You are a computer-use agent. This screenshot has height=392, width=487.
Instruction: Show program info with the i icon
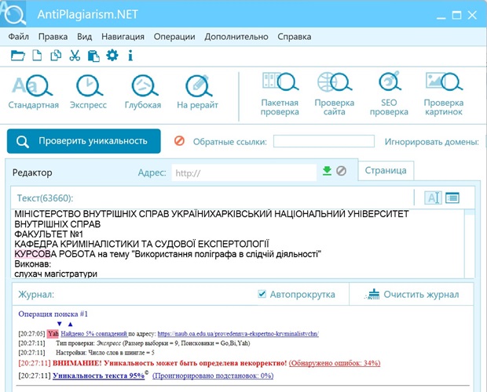130,56
